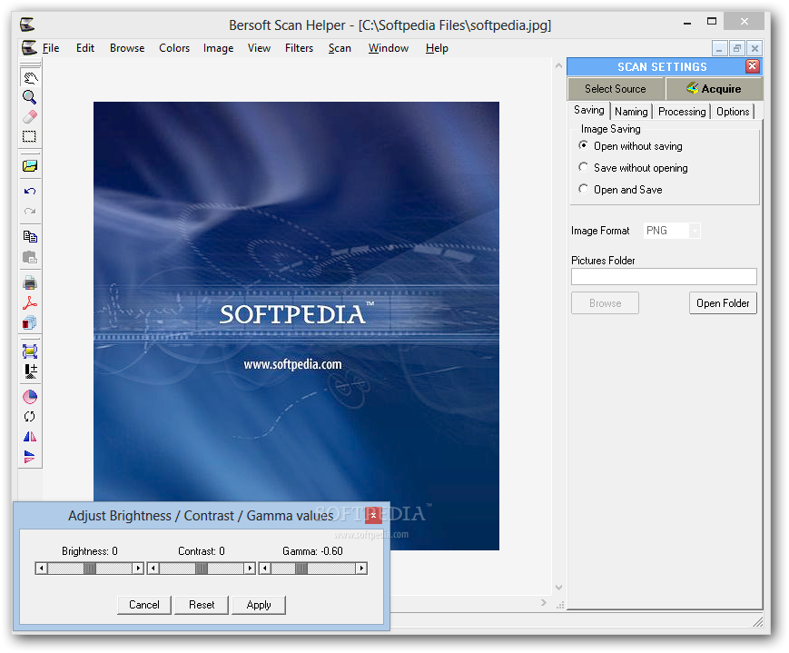The image size is (789, 653).
Task: Click Cancel in the brightness dialog
Action: pyautogui.click(x=144, y=605)
